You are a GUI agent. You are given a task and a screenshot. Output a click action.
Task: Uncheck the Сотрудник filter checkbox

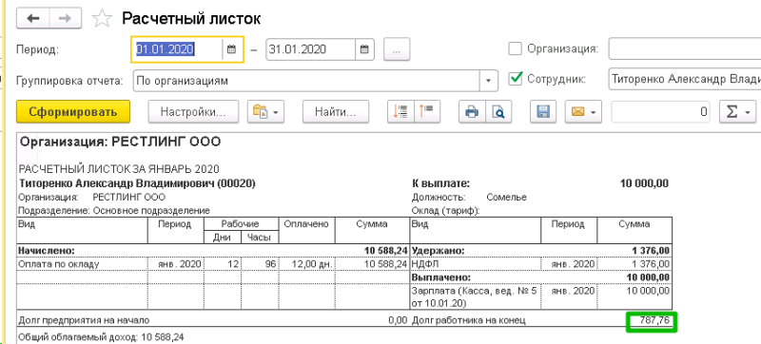(515, 79)
